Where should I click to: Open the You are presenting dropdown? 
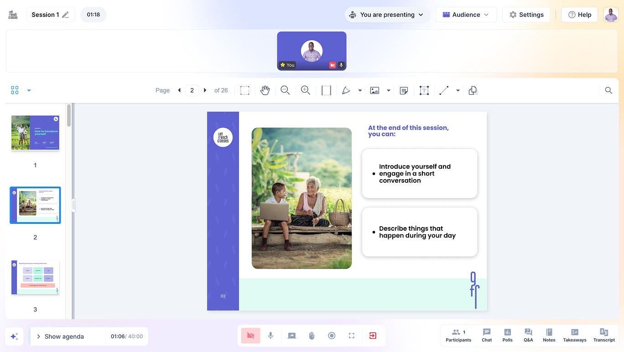click(x=387, y=15)
